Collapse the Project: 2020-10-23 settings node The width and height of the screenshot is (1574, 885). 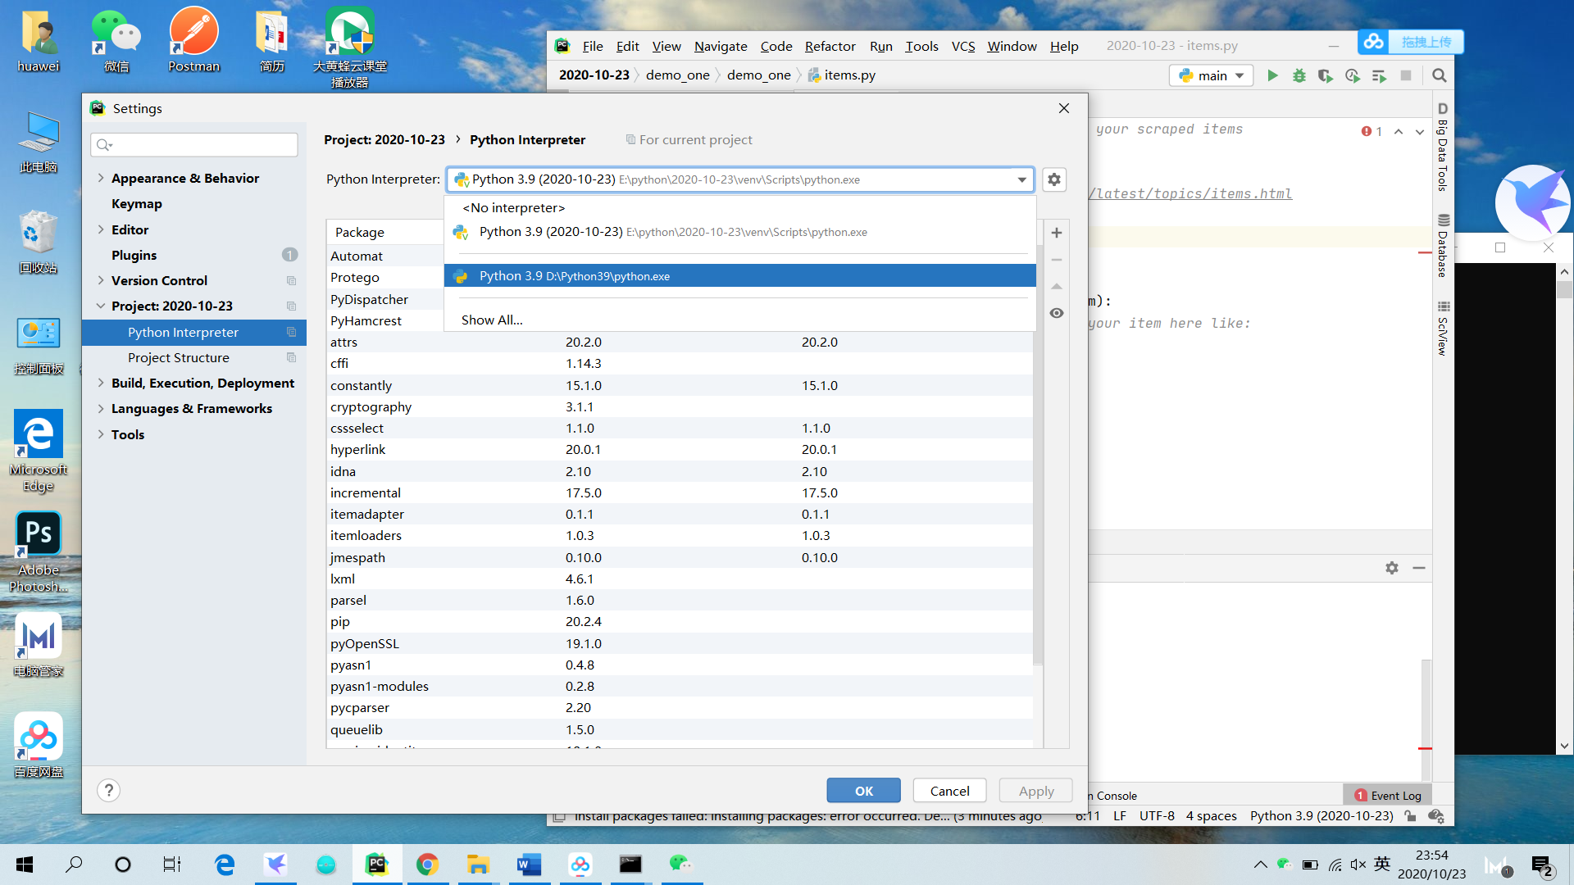click(101, 306)
